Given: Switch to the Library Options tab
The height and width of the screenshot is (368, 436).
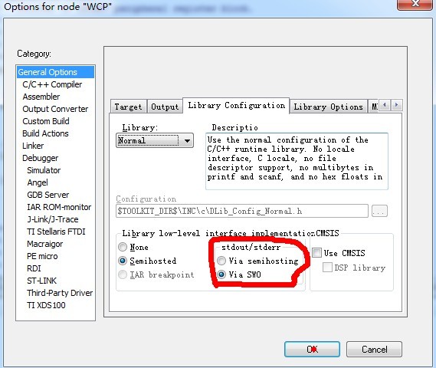Looking at the screenshot, I should click(x=329, y=107).
